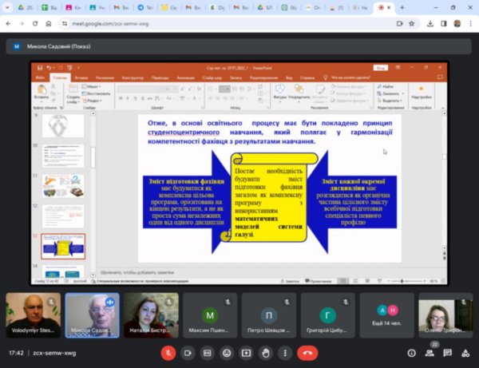The image size is (479, 368).
Task: Turn on captions in Meet
Action: tap(208, 352)
